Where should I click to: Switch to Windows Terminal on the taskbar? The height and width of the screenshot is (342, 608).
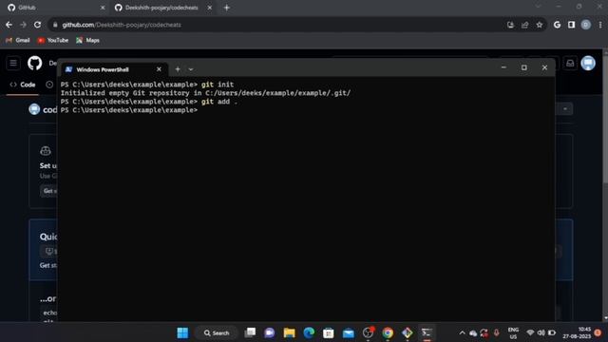(x=427, y=332)
